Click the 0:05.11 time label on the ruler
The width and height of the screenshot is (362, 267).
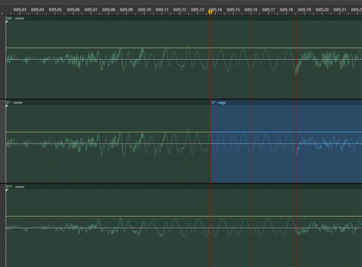(162, 9)
